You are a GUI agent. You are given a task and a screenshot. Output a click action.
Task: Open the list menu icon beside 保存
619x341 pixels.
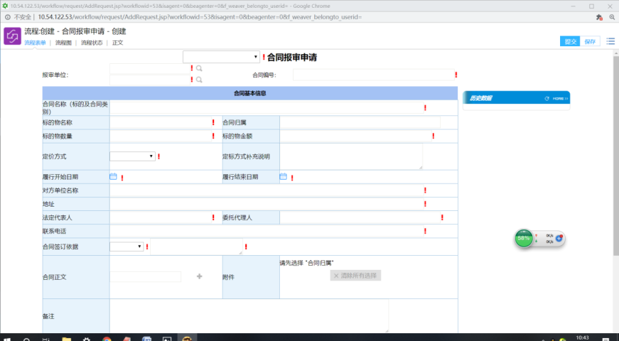pyautogui.click(x=610, y=41)
